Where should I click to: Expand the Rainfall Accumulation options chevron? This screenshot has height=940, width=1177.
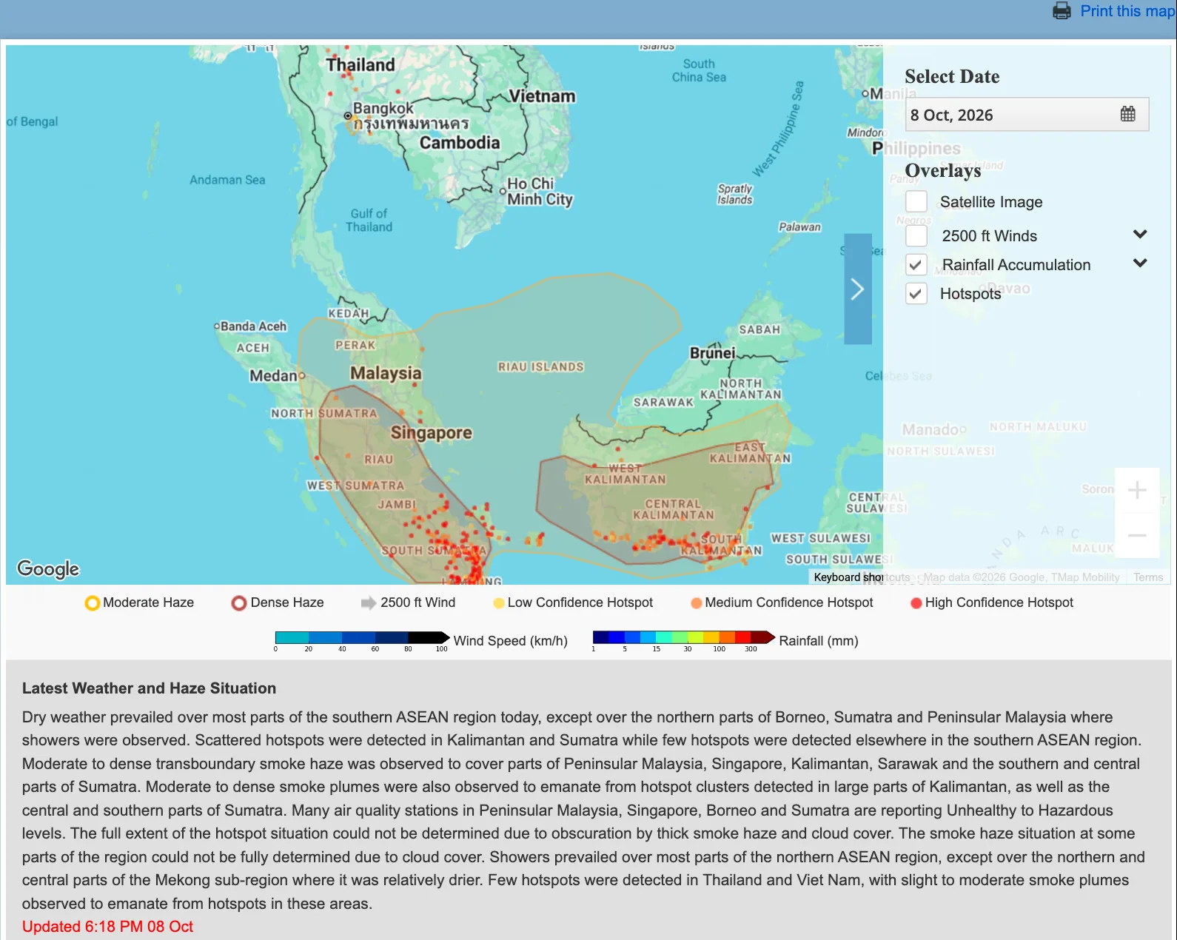tap(1140, 263)
